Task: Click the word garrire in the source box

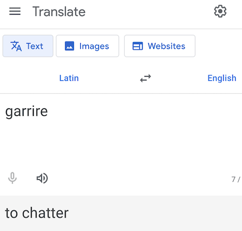Action: (x=26, y=111)
